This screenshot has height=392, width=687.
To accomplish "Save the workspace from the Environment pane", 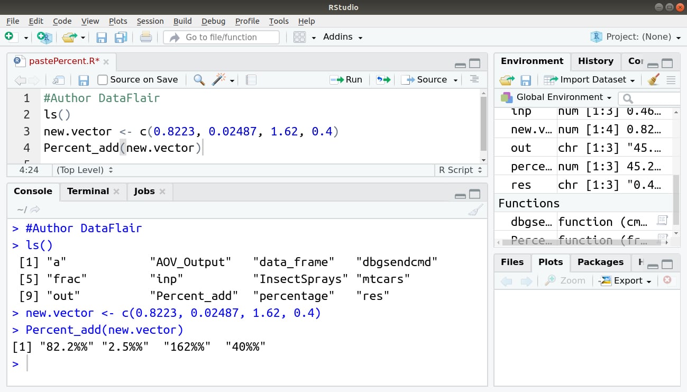I will [525, 79].
